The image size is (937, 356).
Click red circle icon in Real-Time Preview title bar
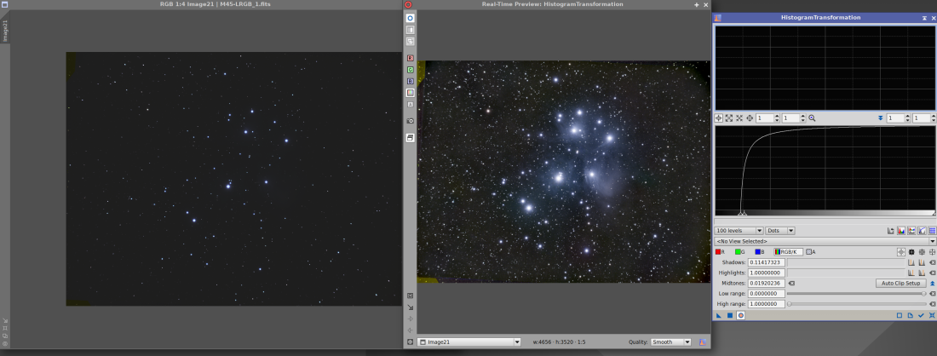point(408,4)
